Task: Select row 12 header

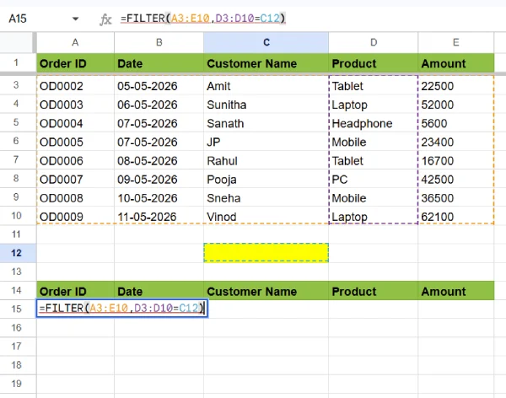Action: [x=16, y=253]
